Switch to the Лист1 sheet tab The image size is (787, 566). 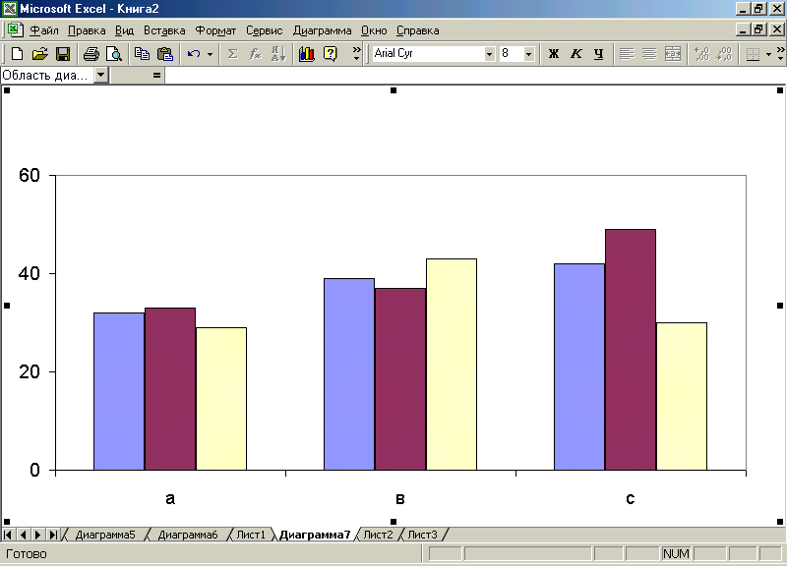click(251, 535)
